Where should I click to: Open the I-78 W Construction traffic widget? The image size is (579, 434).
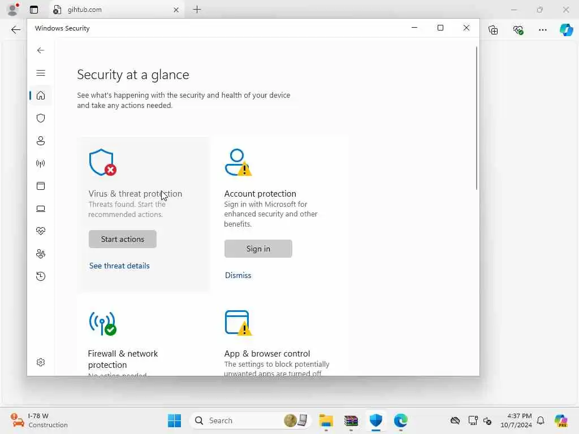(x=39, y=420)
